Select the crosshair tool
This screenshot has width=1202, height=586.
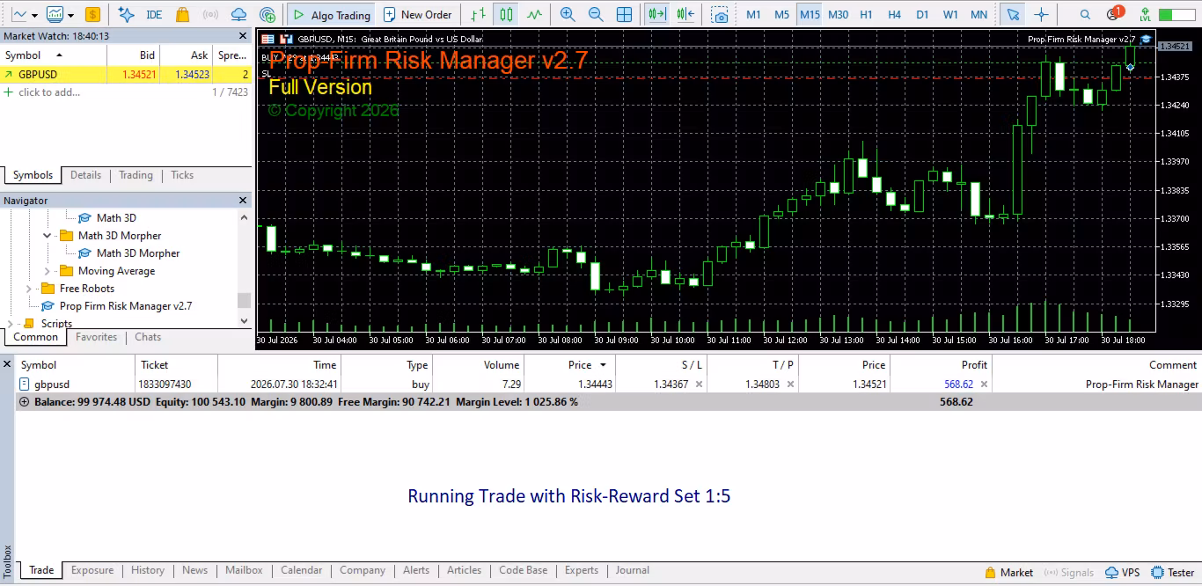pyautogui.click(x=1041, y=15)
